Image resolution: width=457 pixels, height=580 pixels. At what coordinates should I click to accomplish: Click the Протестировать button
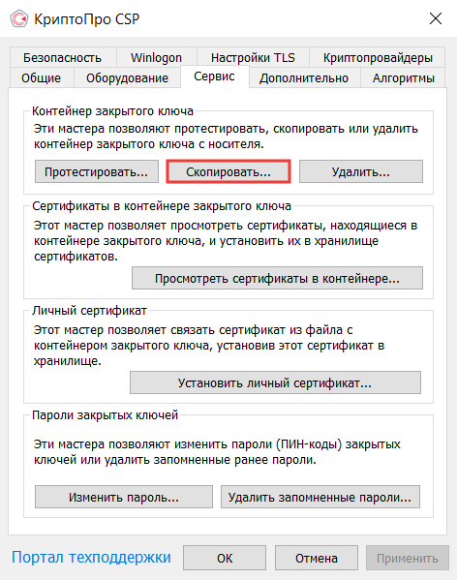(97, 171)
